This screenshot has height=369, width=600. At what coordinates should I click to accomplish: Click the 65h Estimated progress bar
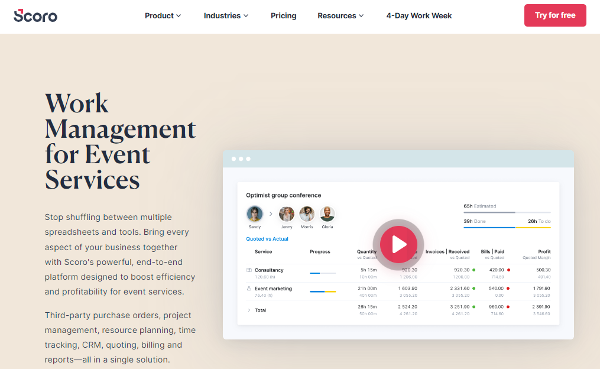(507, 212)
